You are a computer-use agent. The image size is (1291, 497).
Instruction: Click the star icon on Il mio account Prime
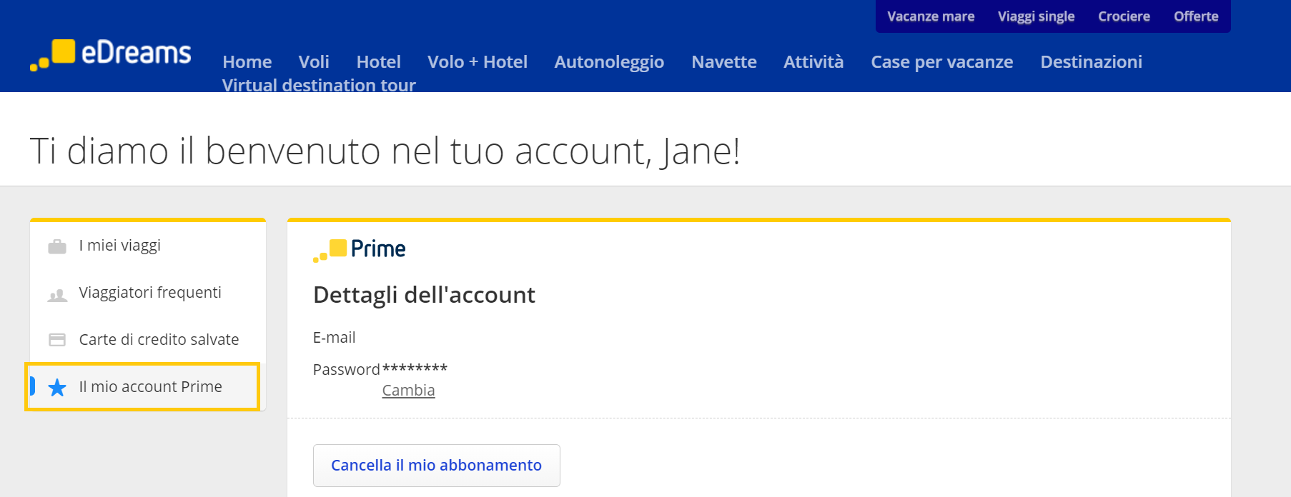coord(56,387)
